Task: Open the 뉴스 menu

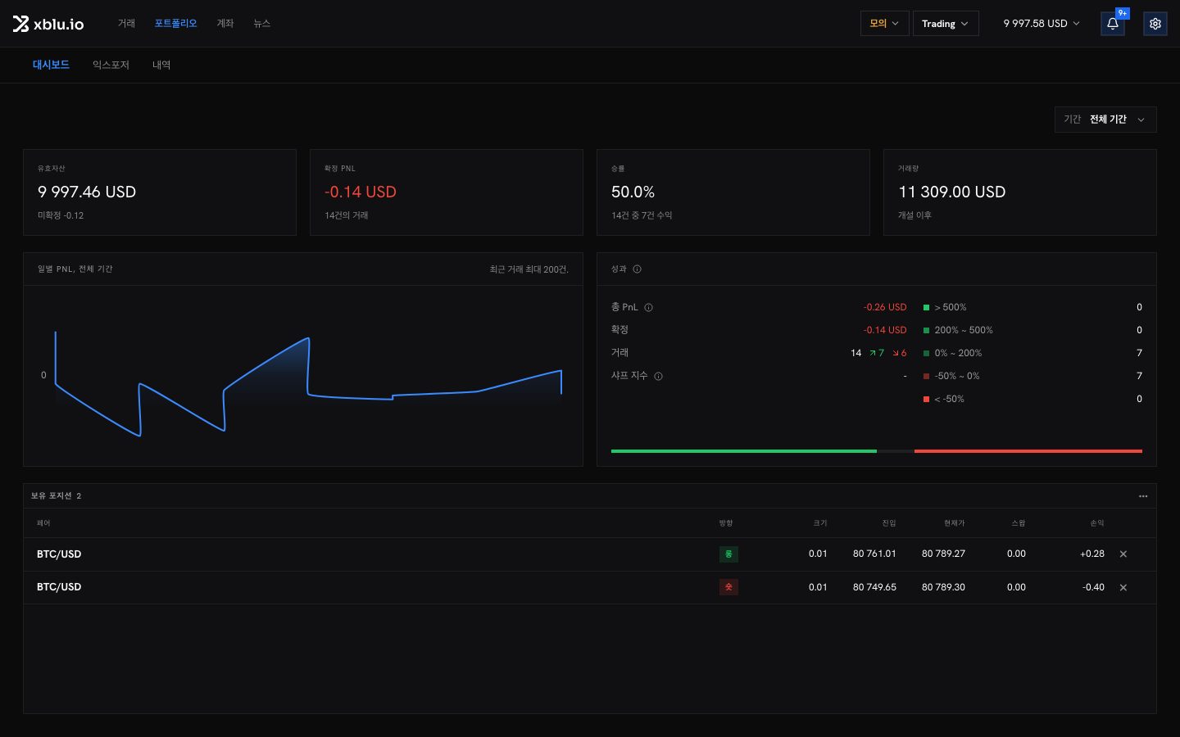Action: coord(262,24)
